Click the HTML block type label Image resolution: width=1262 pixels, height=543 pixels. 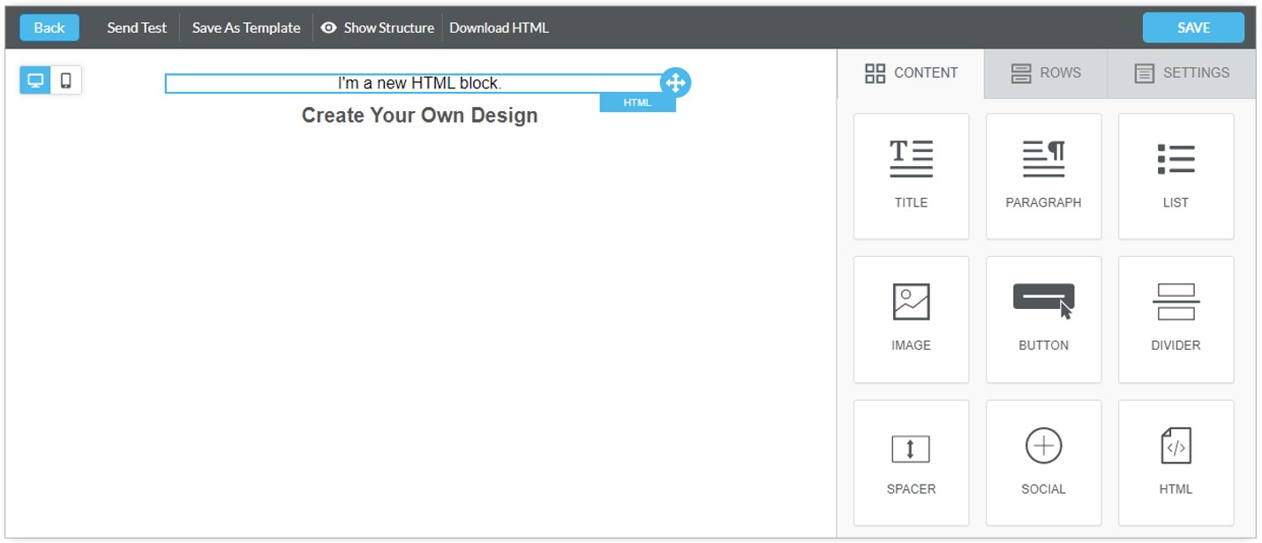click(637, 102)
